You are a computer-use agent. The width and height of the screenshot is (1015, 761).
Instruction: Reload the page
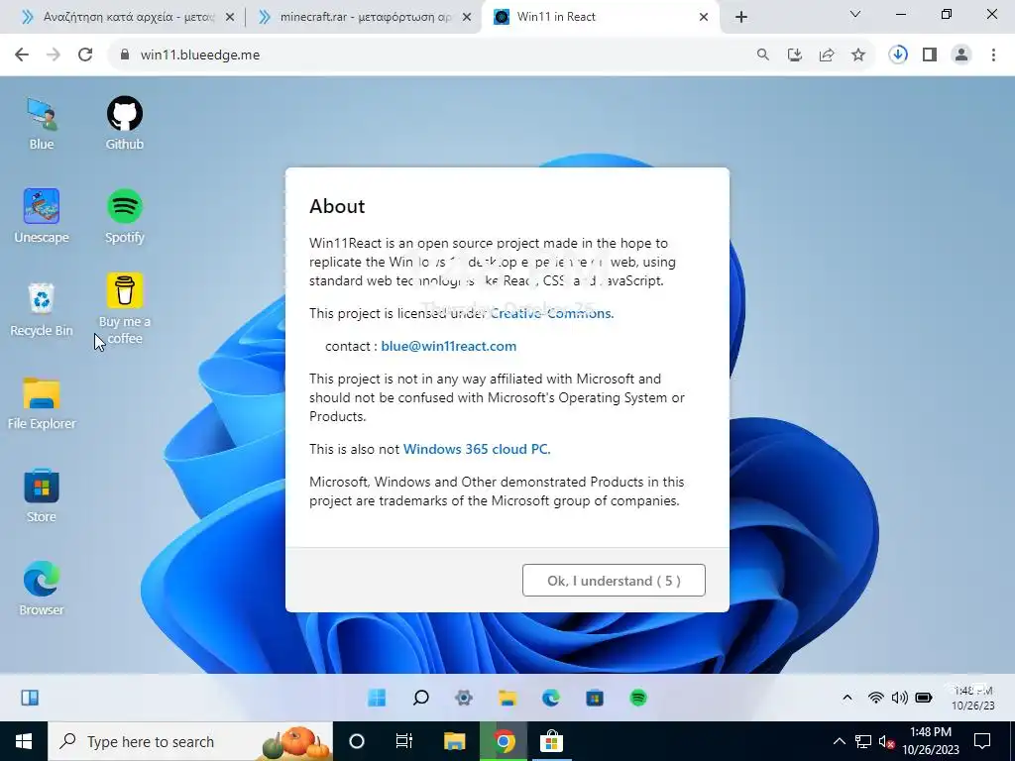85,55
